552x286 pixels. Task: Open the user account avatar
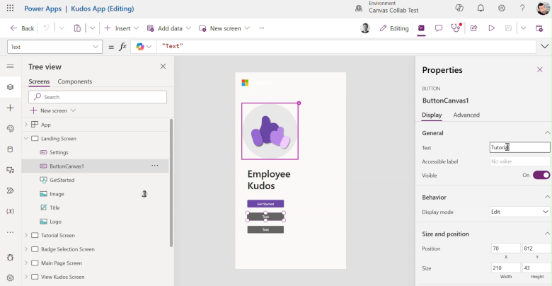(544, 8)
